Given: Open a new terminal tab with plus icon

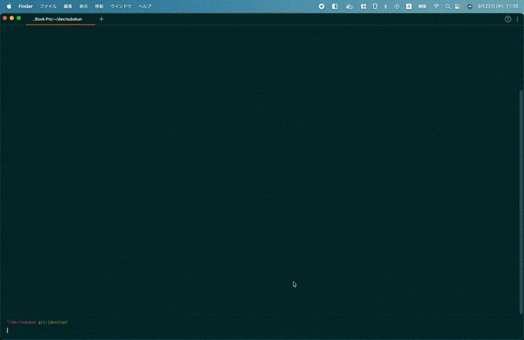Looking at the screenshot, I should pyautogui.click(x=101, y=19).
